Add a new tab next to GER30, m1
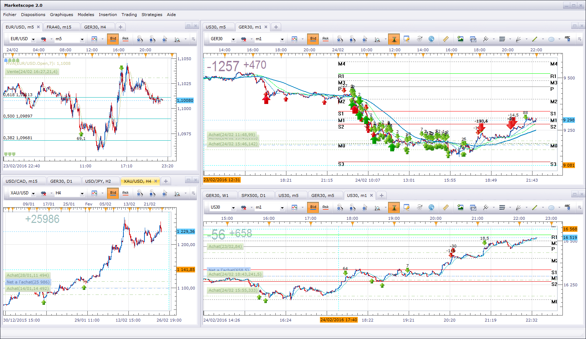586x339 pixels. pos(276,27)
